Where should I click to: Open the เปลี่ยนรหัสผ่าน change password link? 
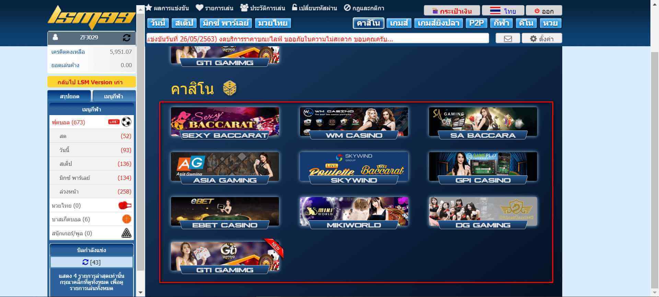pos(314,8)
